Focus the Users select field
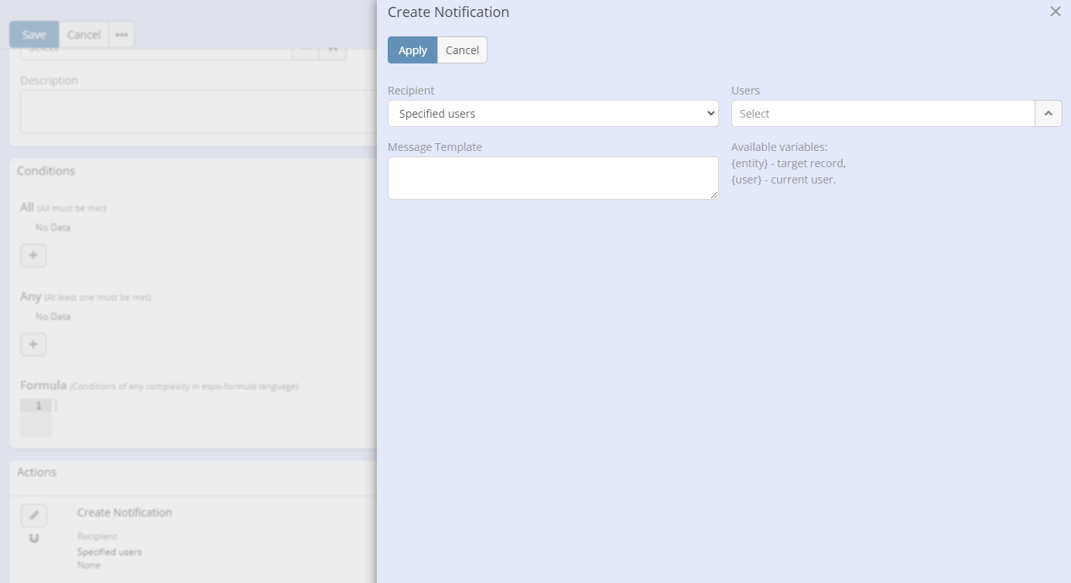Screen dimensions: 1071x583 (883, 114)
